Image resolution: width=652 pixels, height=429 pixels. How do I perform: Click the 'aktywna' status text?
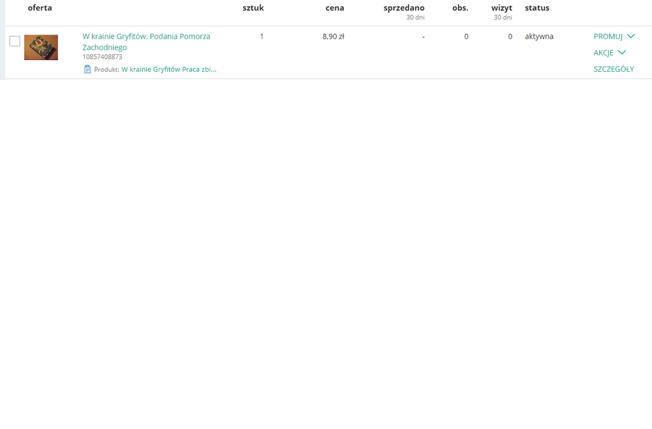[539, 37]
